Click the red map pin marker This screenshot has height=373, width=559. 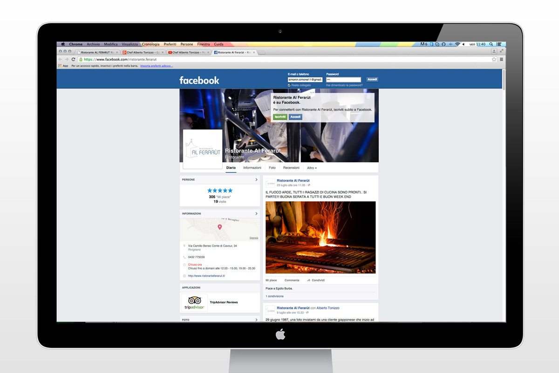point(220,227)
